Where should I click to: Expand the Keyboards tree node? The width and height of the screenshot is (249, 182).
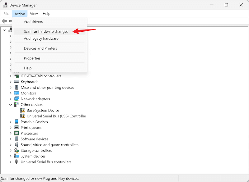coord(11,82)
